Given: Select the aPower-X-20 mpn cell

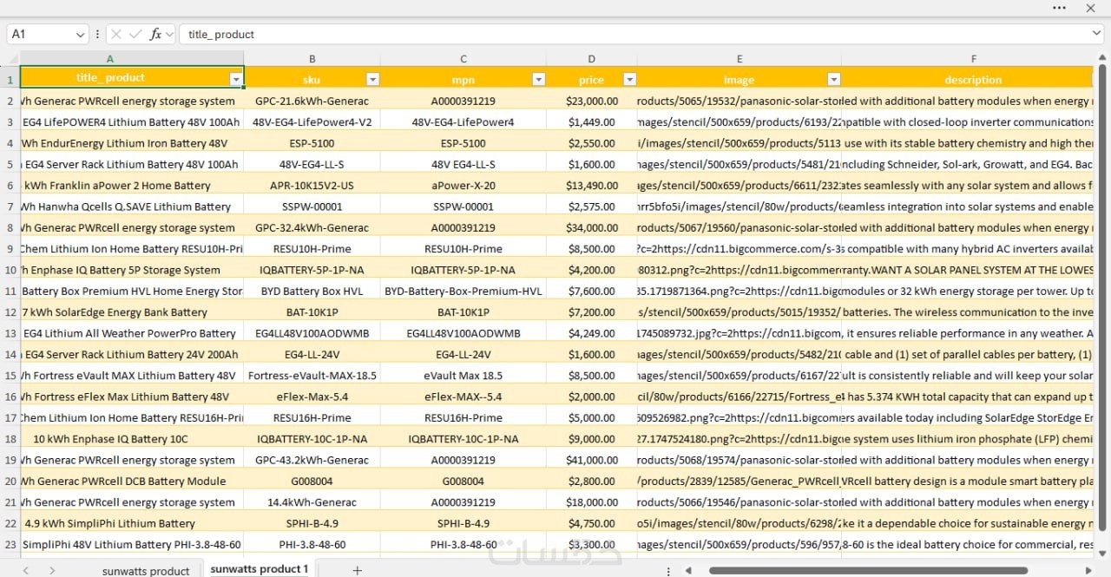Looking at the screenshot, I should (x=463, y=185).
